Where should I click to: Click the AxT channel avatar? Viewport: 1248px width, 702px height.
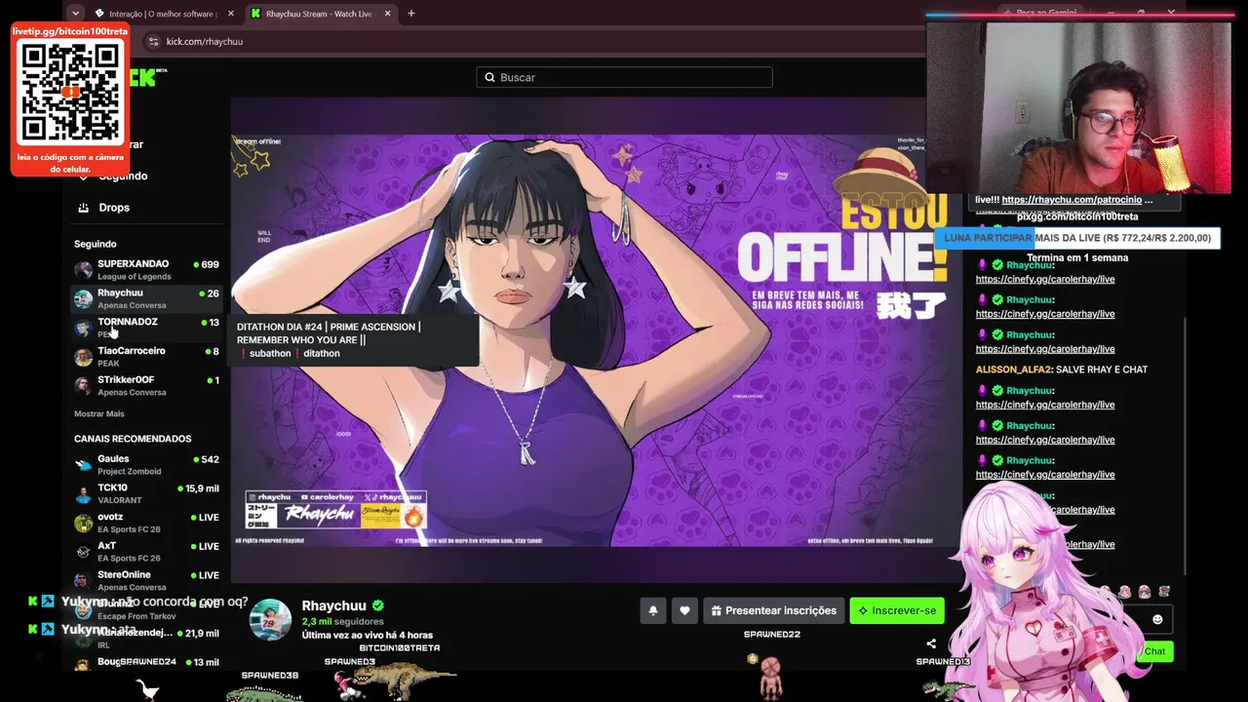tap(84, 552)
